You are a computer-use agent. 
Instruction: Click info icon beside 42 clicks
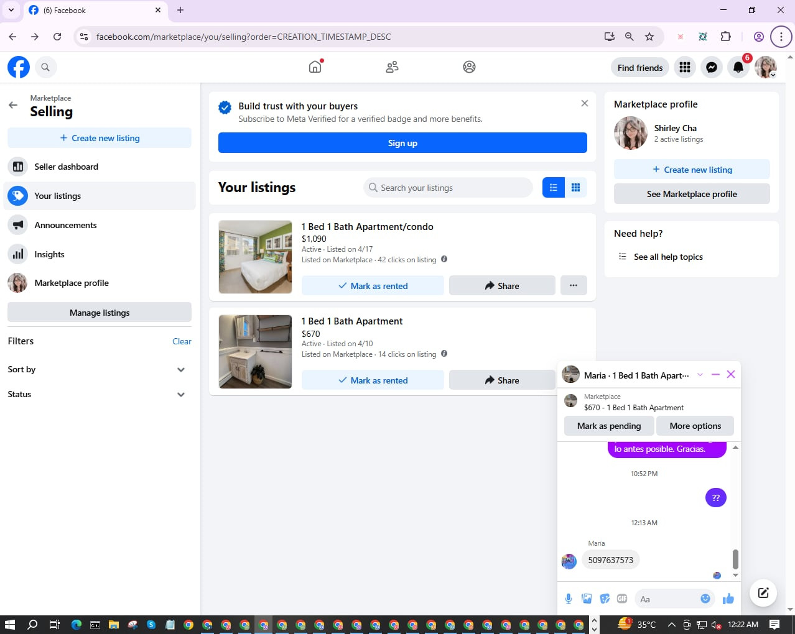(x=444, y=259)
